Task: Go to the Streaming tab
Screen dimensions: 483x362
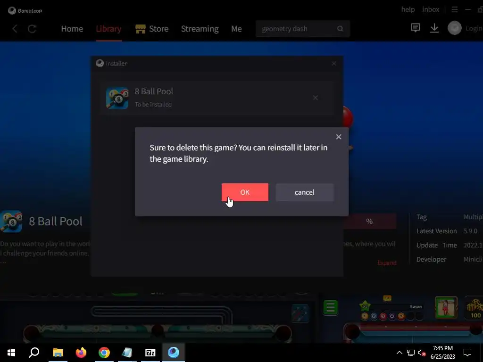Action: tap(200, 29)
